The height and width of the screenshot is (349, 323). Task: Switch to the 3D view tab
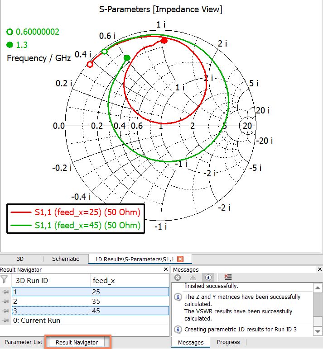pyautogui.click(x=20, y=259)
